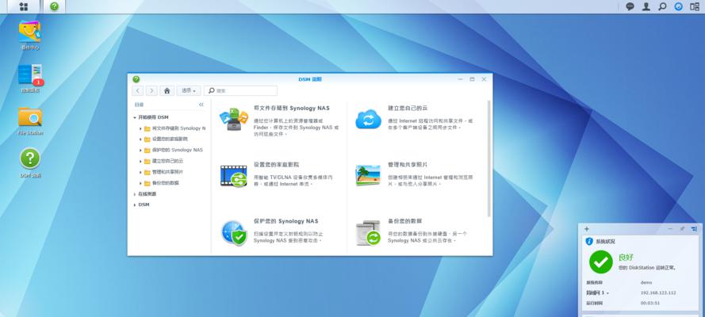Click the blue info shield icon

[x=589, y=241]
